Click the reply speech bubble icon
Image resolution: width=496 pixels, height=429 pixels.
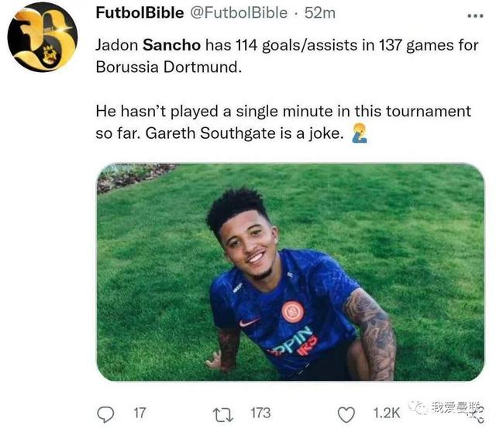(108, 413)
